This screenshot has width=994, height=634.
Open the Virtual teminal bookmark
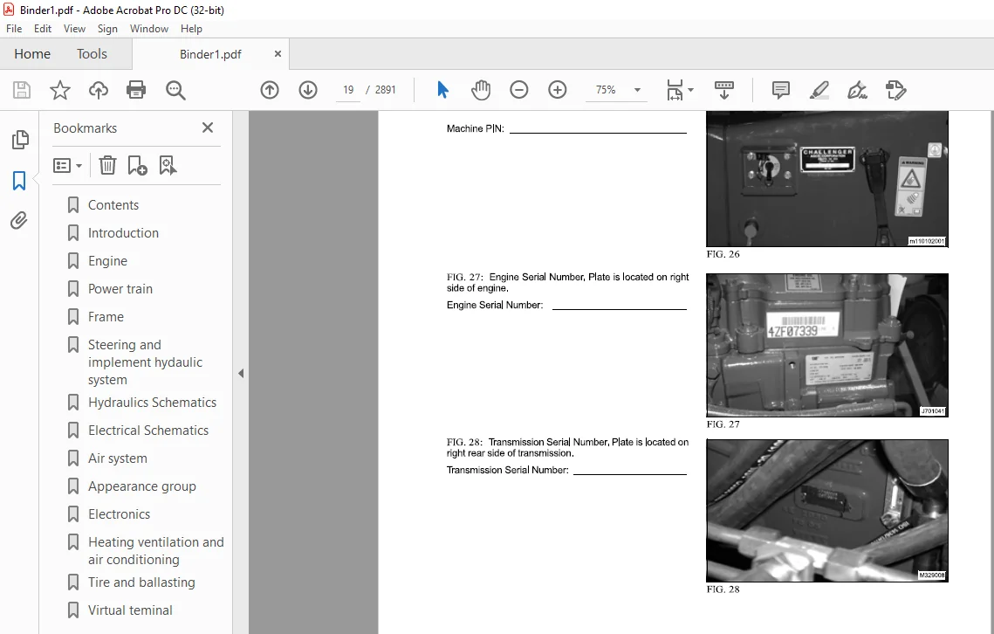click(x=130, y=610)
